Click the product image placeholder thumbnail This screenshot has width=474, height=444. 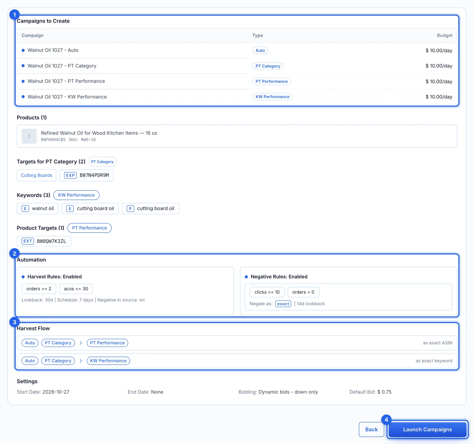tap(29, 136)
